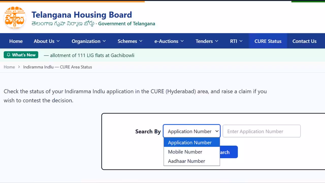The height and width of the screenshot is (183, 325).
Task: Open the e-Auctions dropdown menu
Action: tap(169, 41)
